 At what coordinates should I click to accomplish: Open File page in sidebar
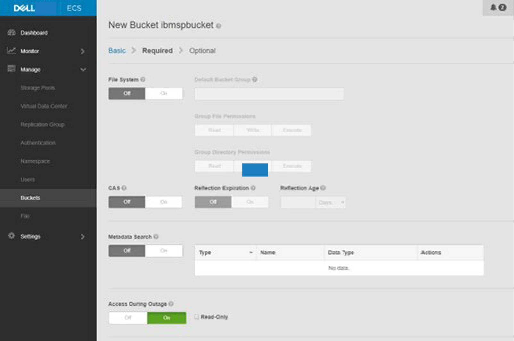pos(25,216)
